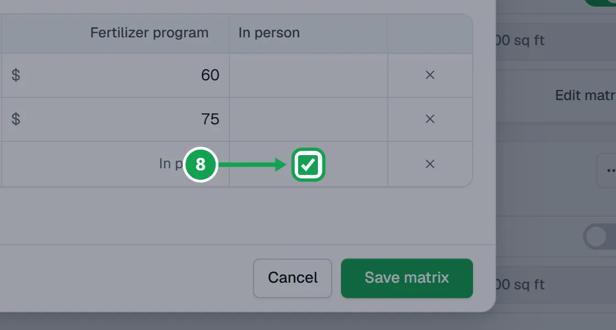Remove the row priced at 60

point(430,75)
